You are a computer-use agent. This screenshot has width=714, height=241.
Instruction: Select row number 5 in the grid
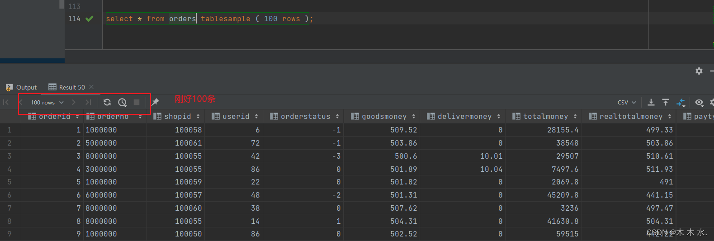click(x=9, y=182)
